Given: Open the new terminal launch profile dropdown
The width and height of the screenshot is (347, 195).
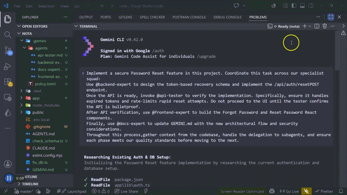Looking at the screenshot, I should (x=310, y=26).
